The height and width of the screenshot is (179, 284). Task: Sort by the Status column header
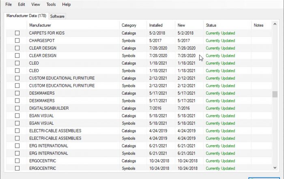227,25
